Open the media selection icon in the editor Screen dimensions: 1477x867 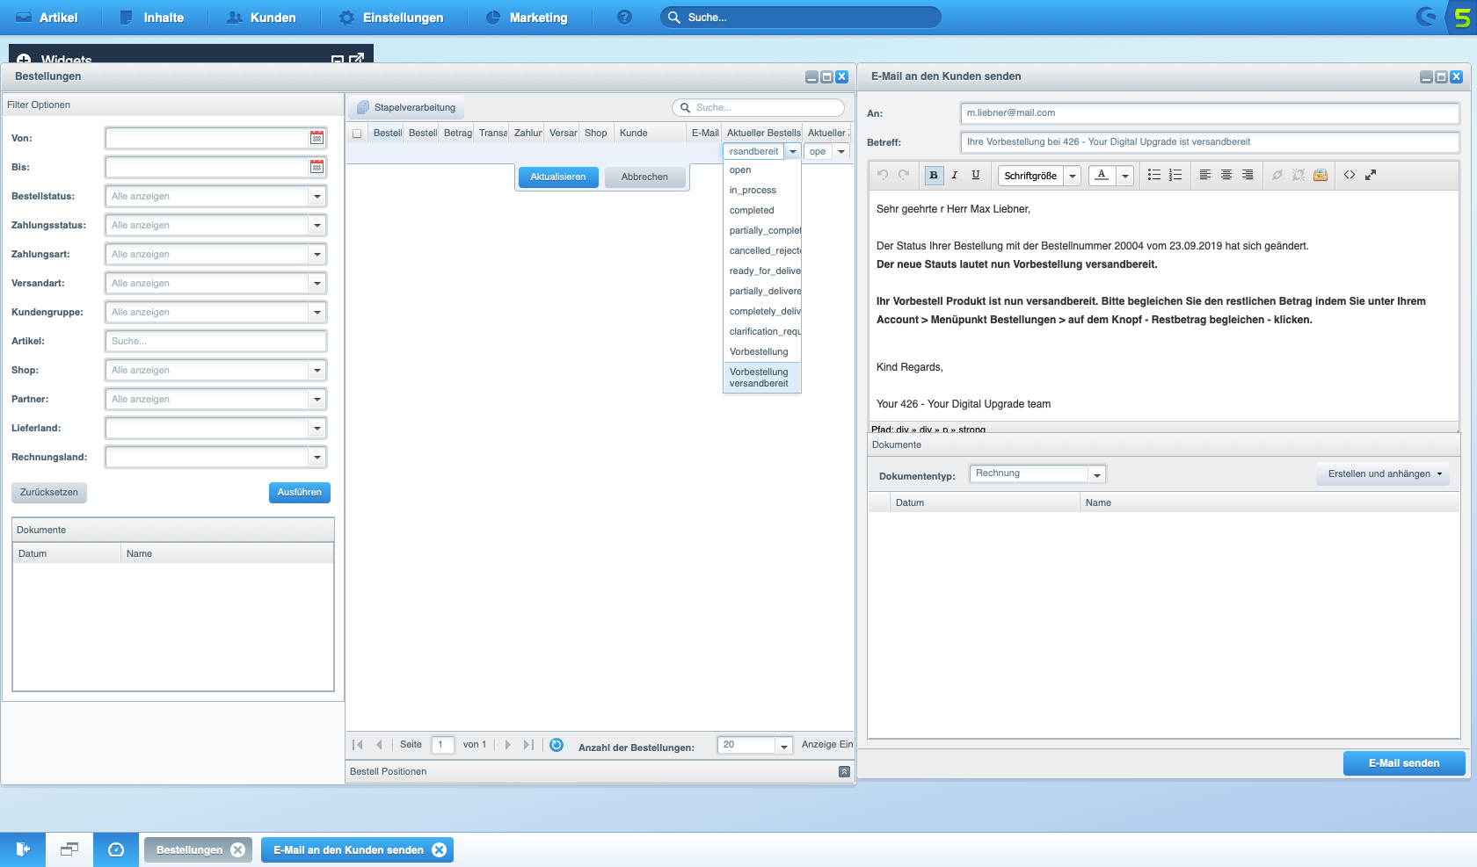click(x=1321, y=175)
